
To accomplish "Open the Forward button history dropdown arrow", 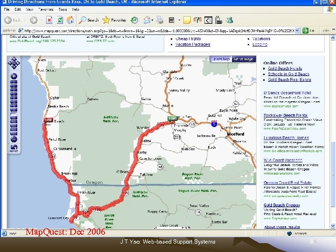I will 41,20.
